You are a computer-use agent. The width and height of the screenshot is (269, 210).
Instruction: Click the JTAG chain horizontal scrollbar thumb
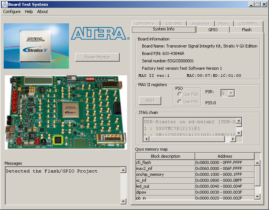pyautogui.click(x=187, y=139)
